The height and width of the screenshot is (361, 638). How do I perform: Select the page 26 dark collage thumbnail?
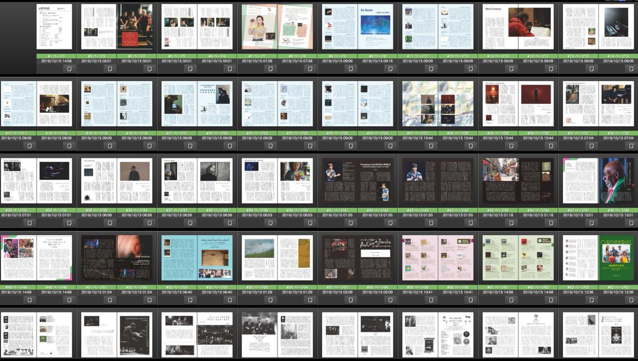(x=455, y=104)
